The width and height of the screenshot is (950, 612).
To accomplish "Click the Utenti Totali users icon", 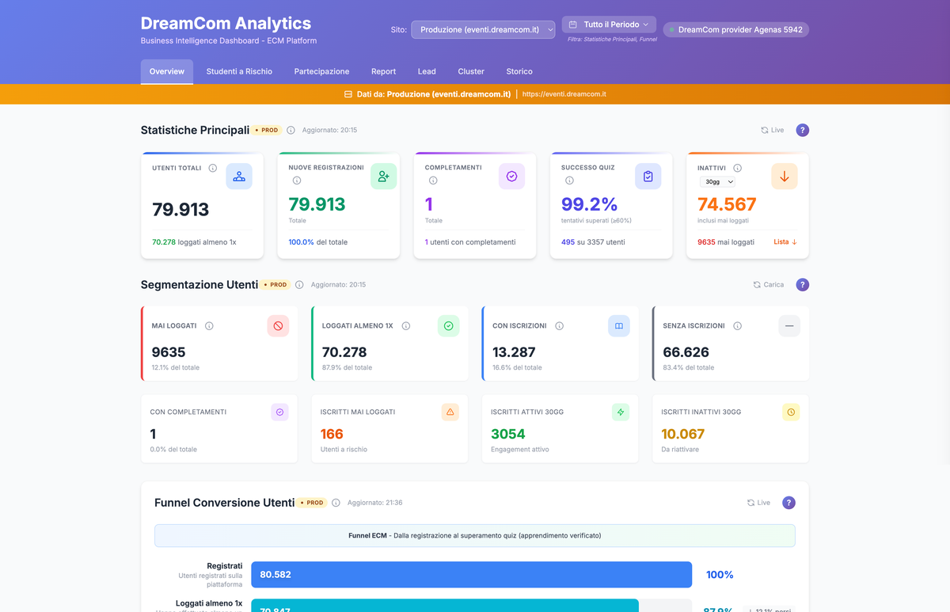I will 240,176.
